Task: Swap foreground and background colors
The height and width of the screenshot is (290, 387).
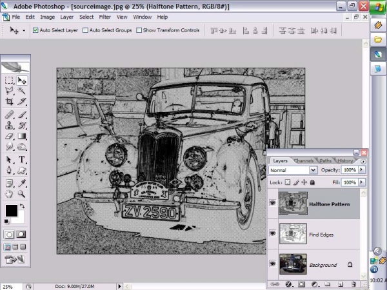Action: click(x=22, y=206)
